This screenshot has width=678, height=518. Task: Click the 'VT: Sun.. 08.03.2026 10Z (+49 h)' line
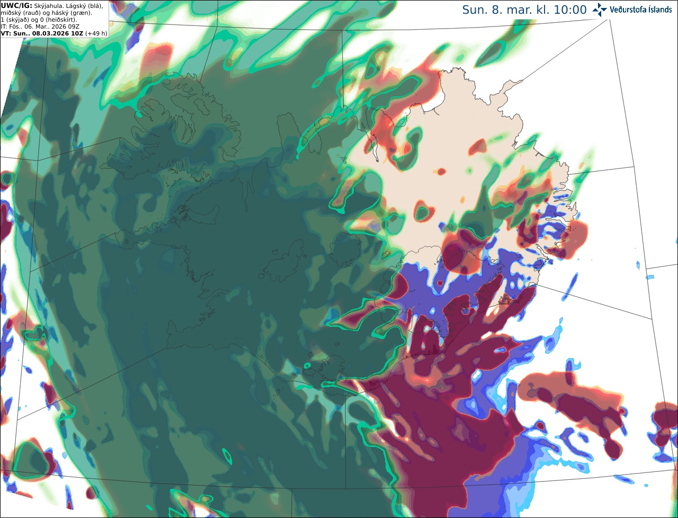coord(54,33)
